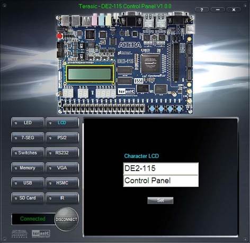Open the LED control tab

[x=28, y=122]
